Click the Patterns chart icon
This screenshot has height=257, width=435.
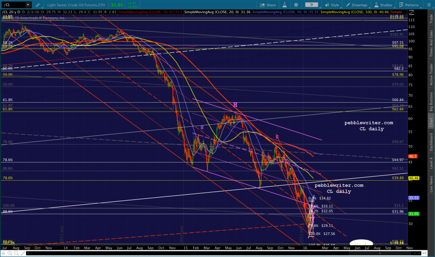click(x=401, y=5)
